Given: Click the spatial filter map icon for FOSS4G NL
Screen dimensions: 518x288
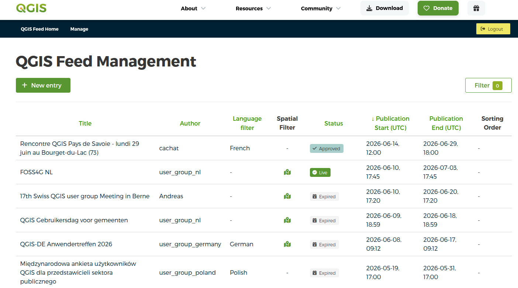Looking at the screenshot, I should [287, 172].
